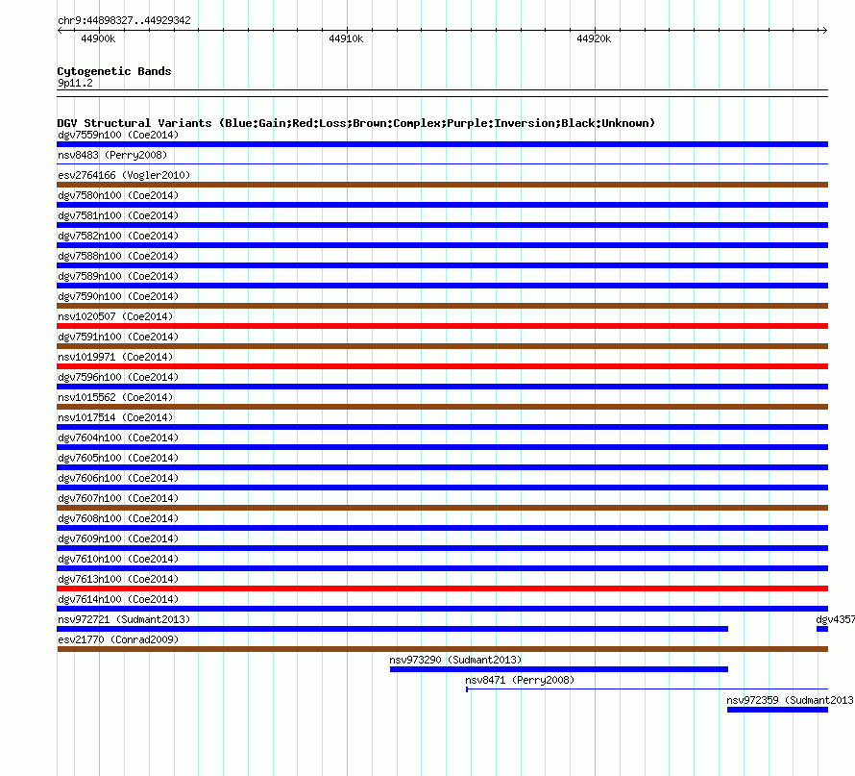This screenshot has width=855, height=776.
Task: Click the right arrow of the ruler
Action: coord(824,31)
